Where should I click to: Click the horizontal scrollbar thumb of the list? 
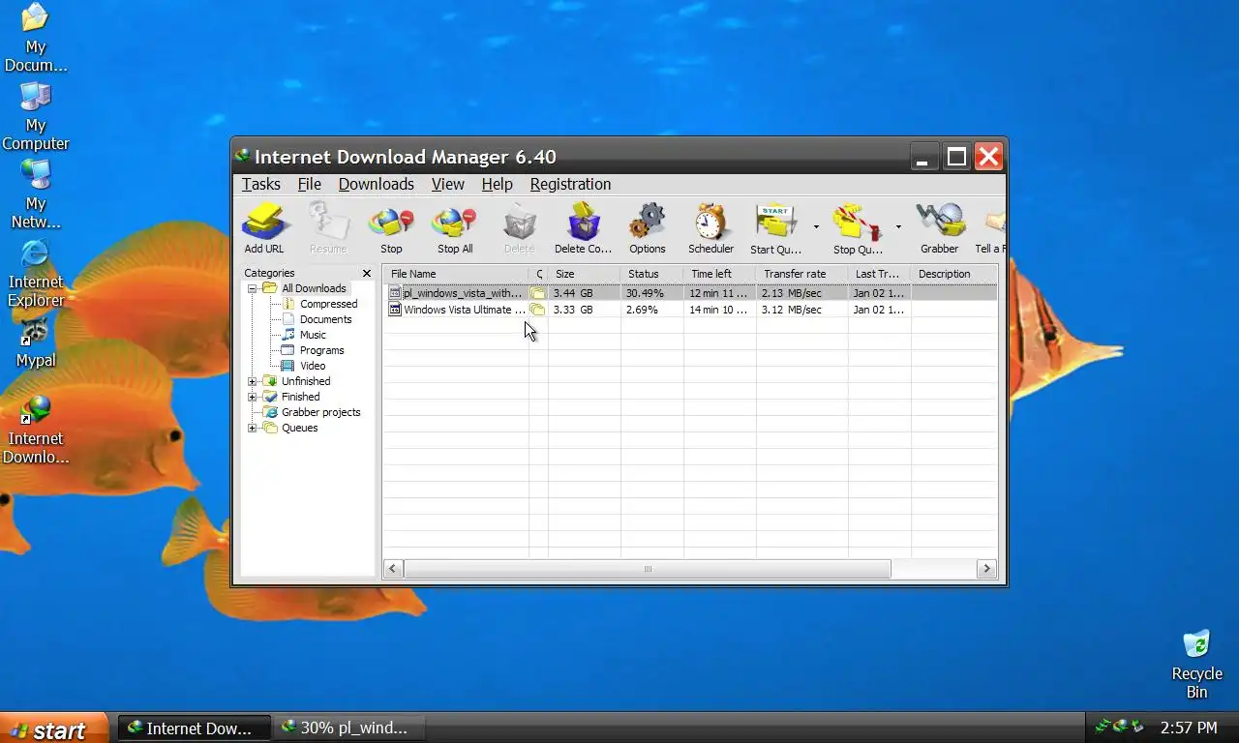(647, 569)
